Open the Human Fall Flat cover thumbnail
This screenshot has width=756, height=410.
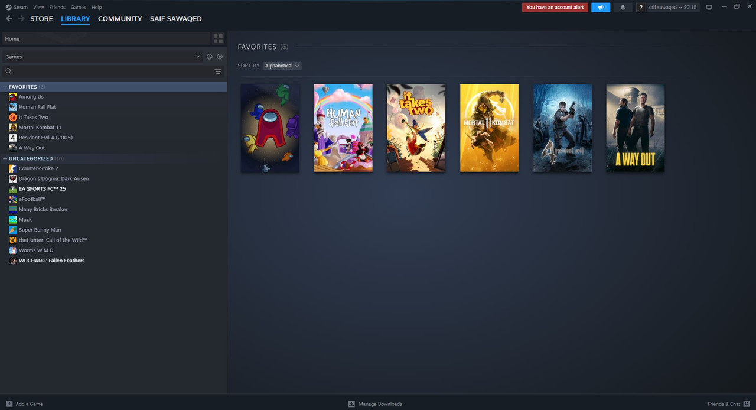tap(343, 128)
